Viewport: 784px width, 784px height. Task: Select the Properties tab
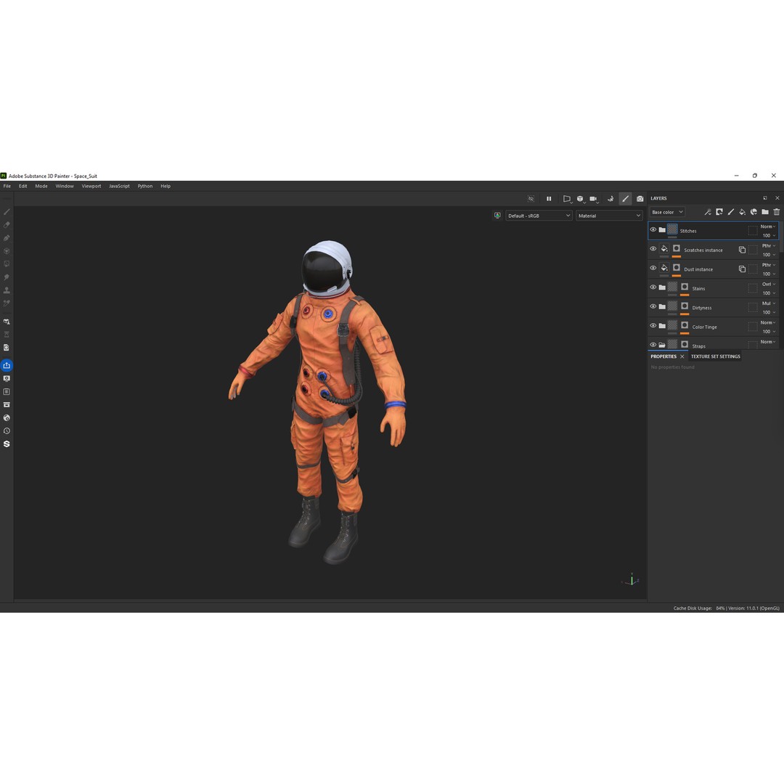[663, 356]
